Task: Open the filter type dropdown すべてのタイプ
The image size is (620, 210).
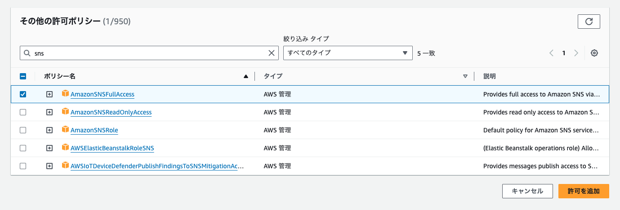Action: point(348,53)
